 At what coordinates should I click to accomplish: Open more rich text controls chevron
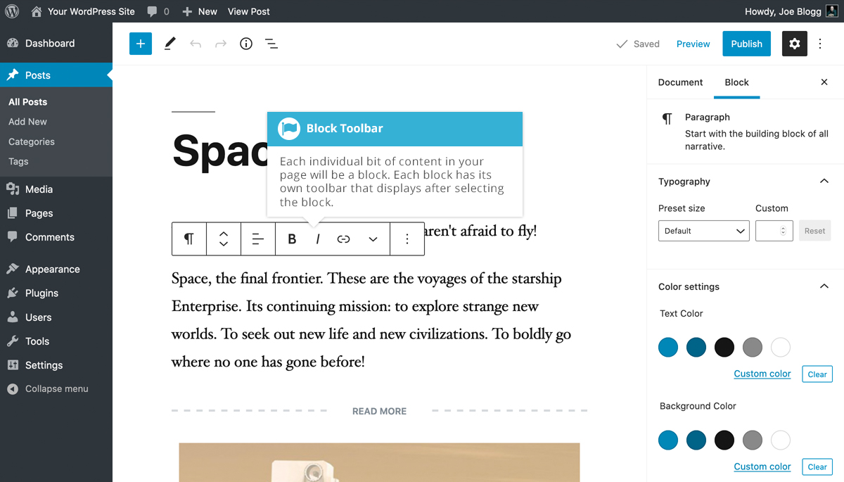coord(373,239)
